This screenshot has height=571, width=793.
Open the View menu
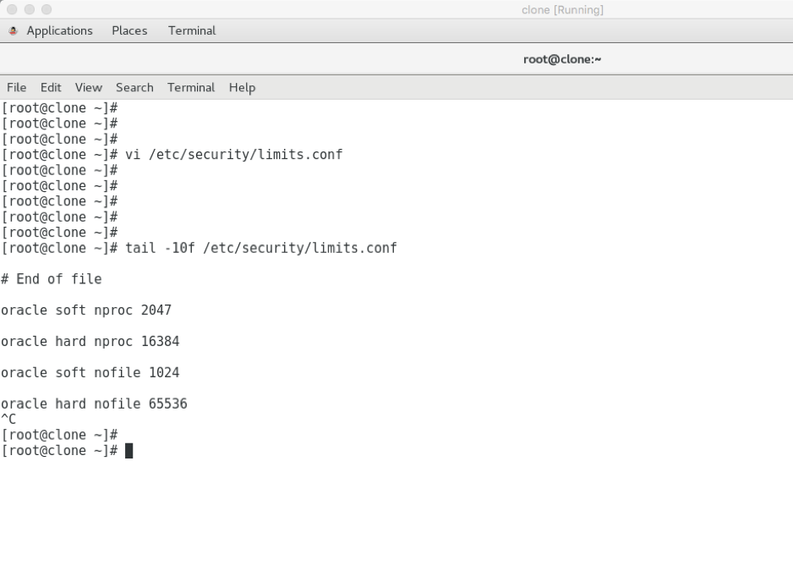coord(88,87)
